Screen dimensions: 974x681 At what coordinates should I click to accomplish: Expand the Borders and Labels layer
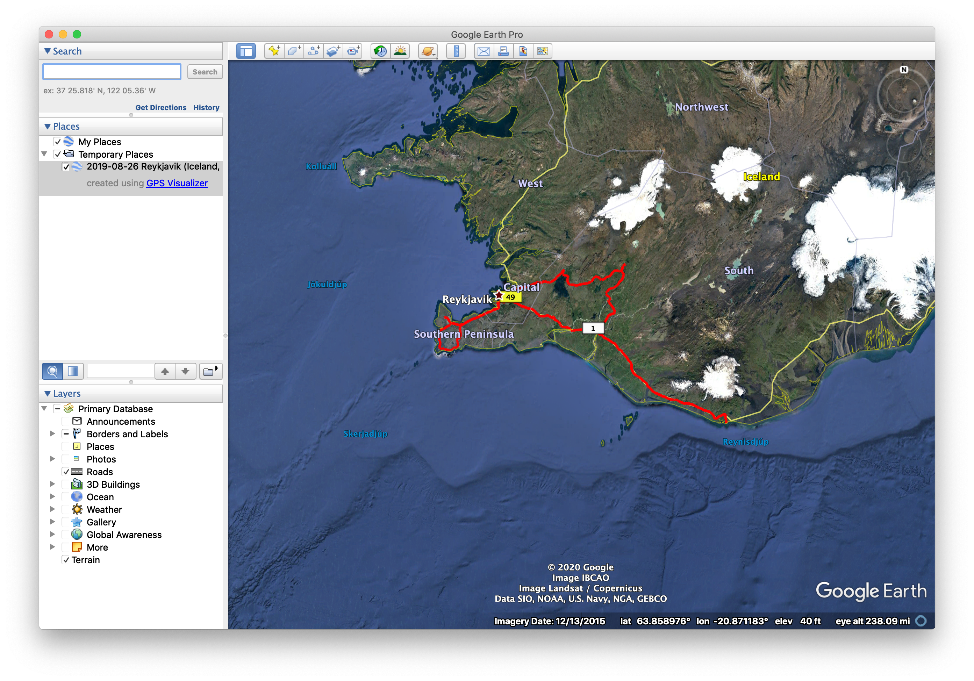52,433
